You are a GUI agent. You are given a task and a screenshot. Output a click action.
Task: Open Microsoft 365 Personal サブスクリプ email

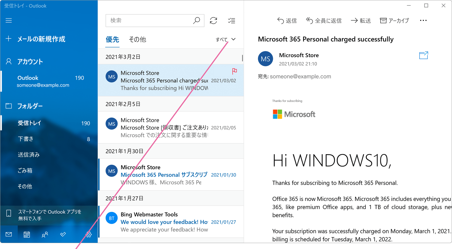[171, 175]
